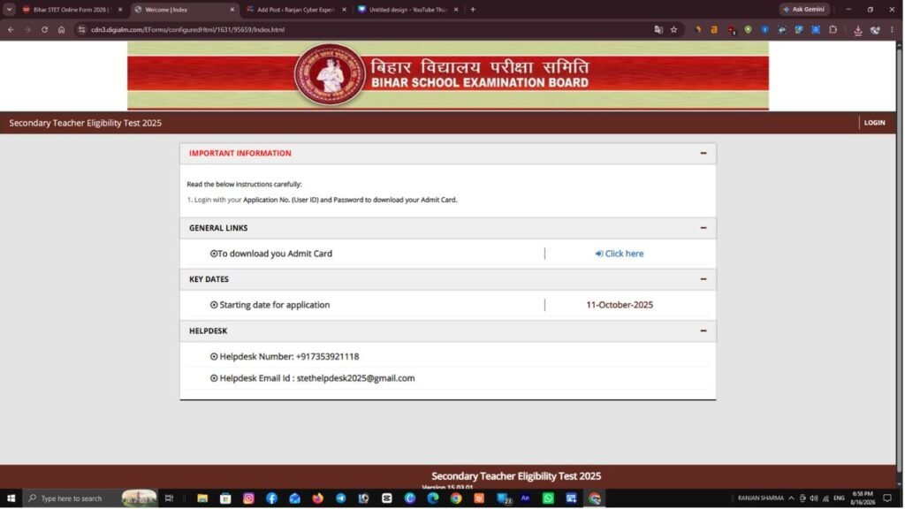The width and height of the screenshot is (905, 509).
Task: Click 'Click here' to download Admit Card
Action: [x=620, y=254]
